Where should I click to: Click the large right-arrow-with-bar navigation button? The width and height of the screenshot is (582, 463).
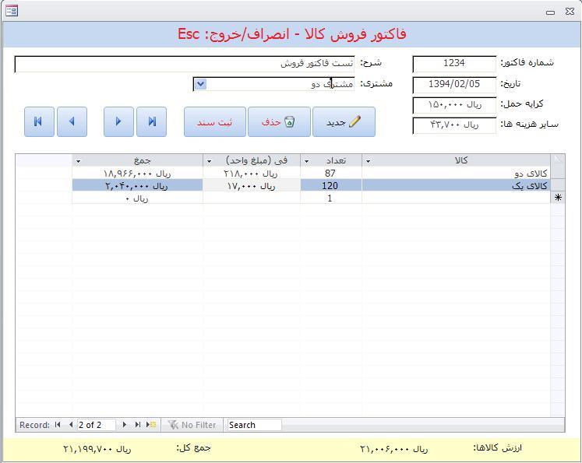pos(152,122)
